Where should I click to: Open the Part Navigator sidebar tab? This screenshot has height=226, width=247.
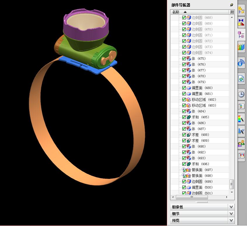click(x=241, y=35)
